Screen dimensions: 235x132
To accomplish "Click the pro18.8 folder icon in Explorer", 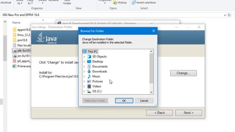I will pos(15,40).
